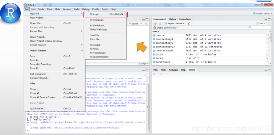Open coursestudy3 table viewer icon
The width and height of the screenshot is (274, 135).
(267, 51)
